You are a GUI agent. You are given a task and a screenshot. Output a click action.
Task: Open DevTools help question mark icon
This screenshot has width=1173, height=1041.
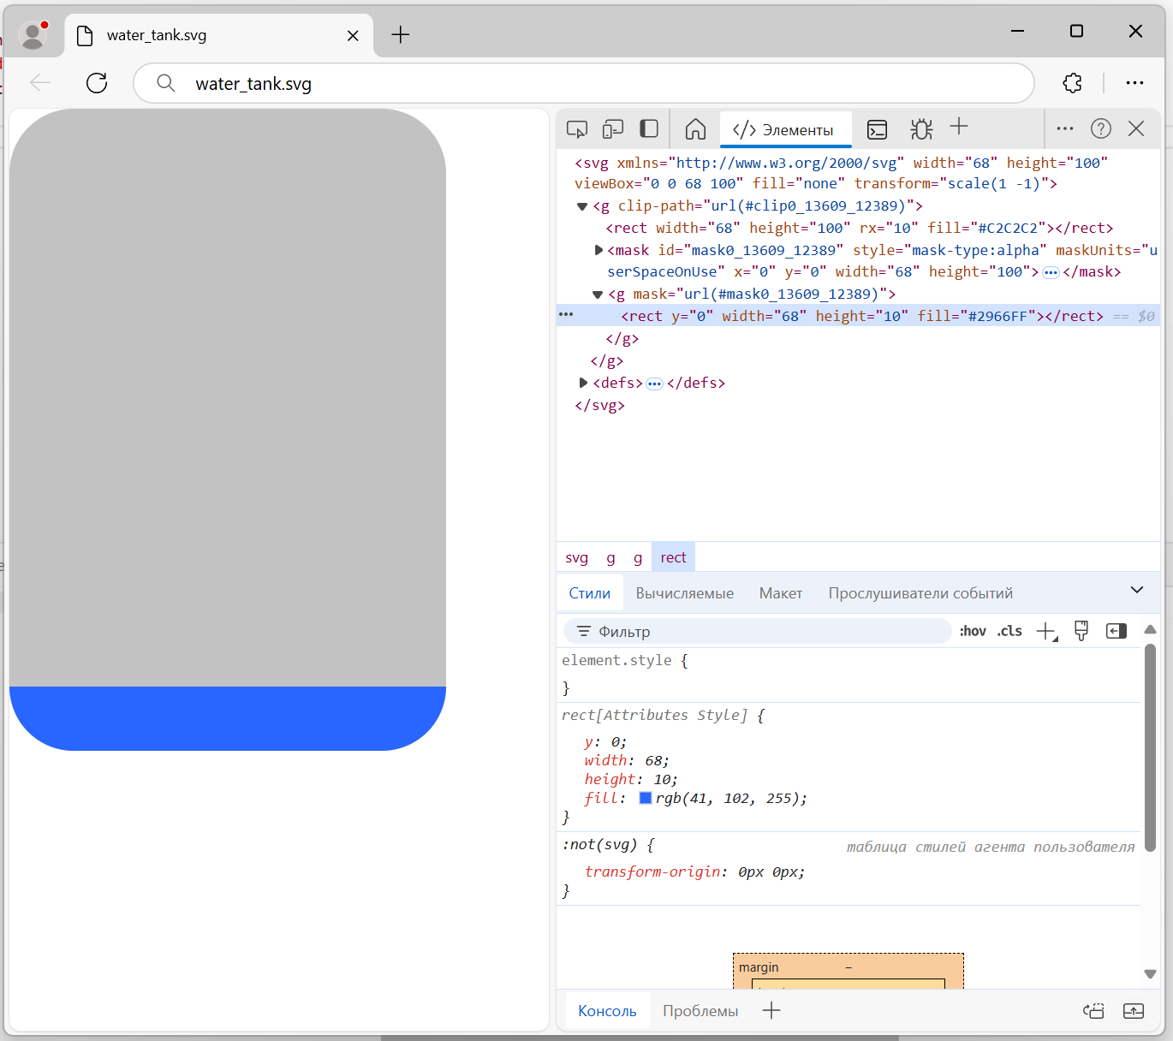coord(1100,128)
